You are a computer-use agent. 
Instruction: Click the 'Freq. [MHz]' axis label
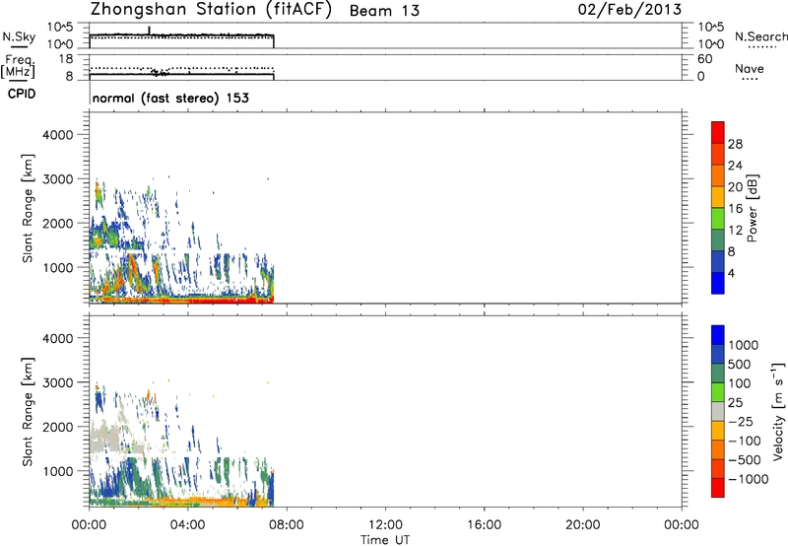pos(19,66)
